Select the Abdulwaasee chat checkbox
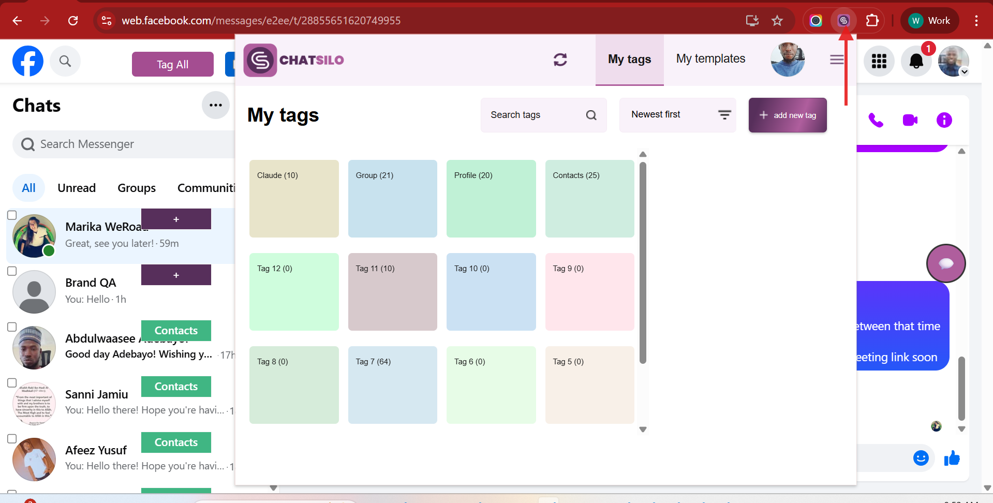The image size is (993, 503). tap(12, 327)
